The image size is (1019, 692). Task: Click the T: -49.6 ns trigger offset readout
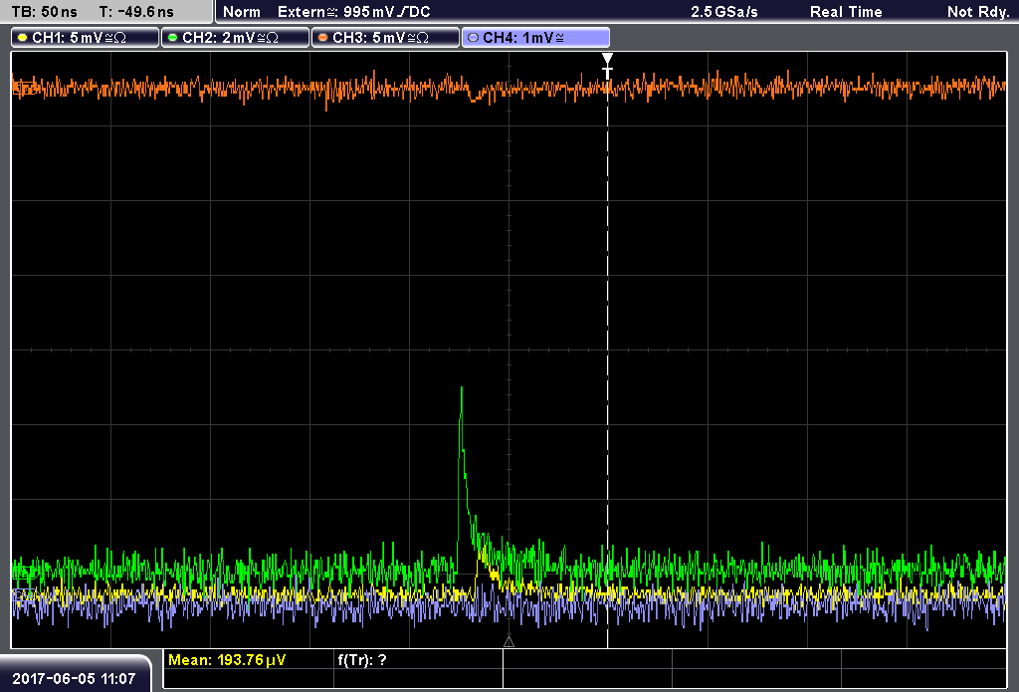pos(136,12)
